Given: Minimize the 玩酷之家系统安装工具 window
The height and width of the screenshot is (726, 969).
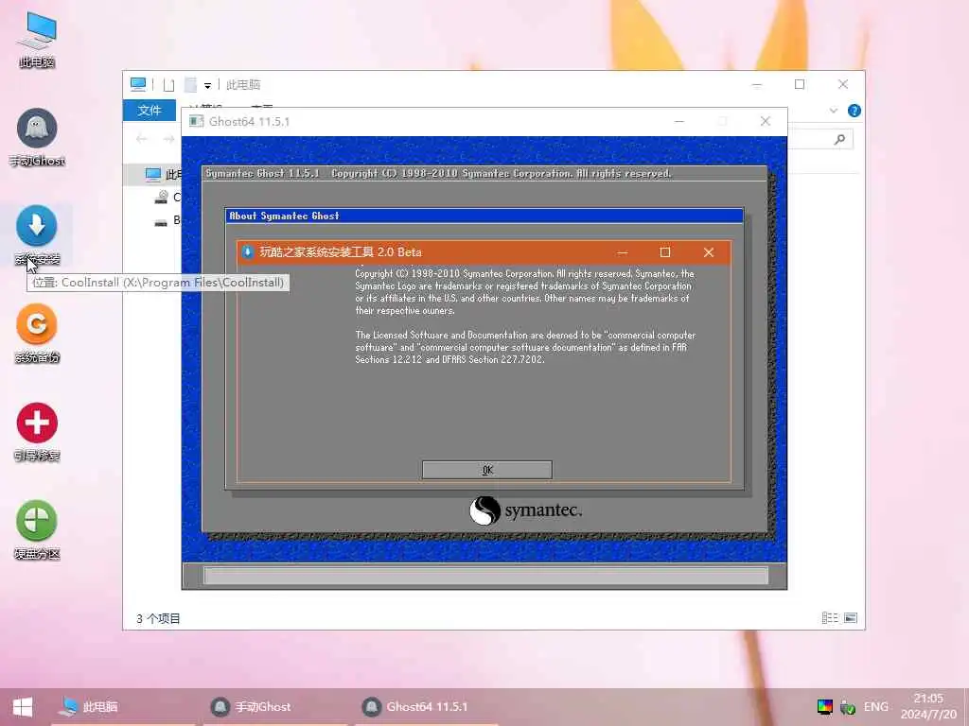Looking at the screenshot, I should tap(623, 251).
